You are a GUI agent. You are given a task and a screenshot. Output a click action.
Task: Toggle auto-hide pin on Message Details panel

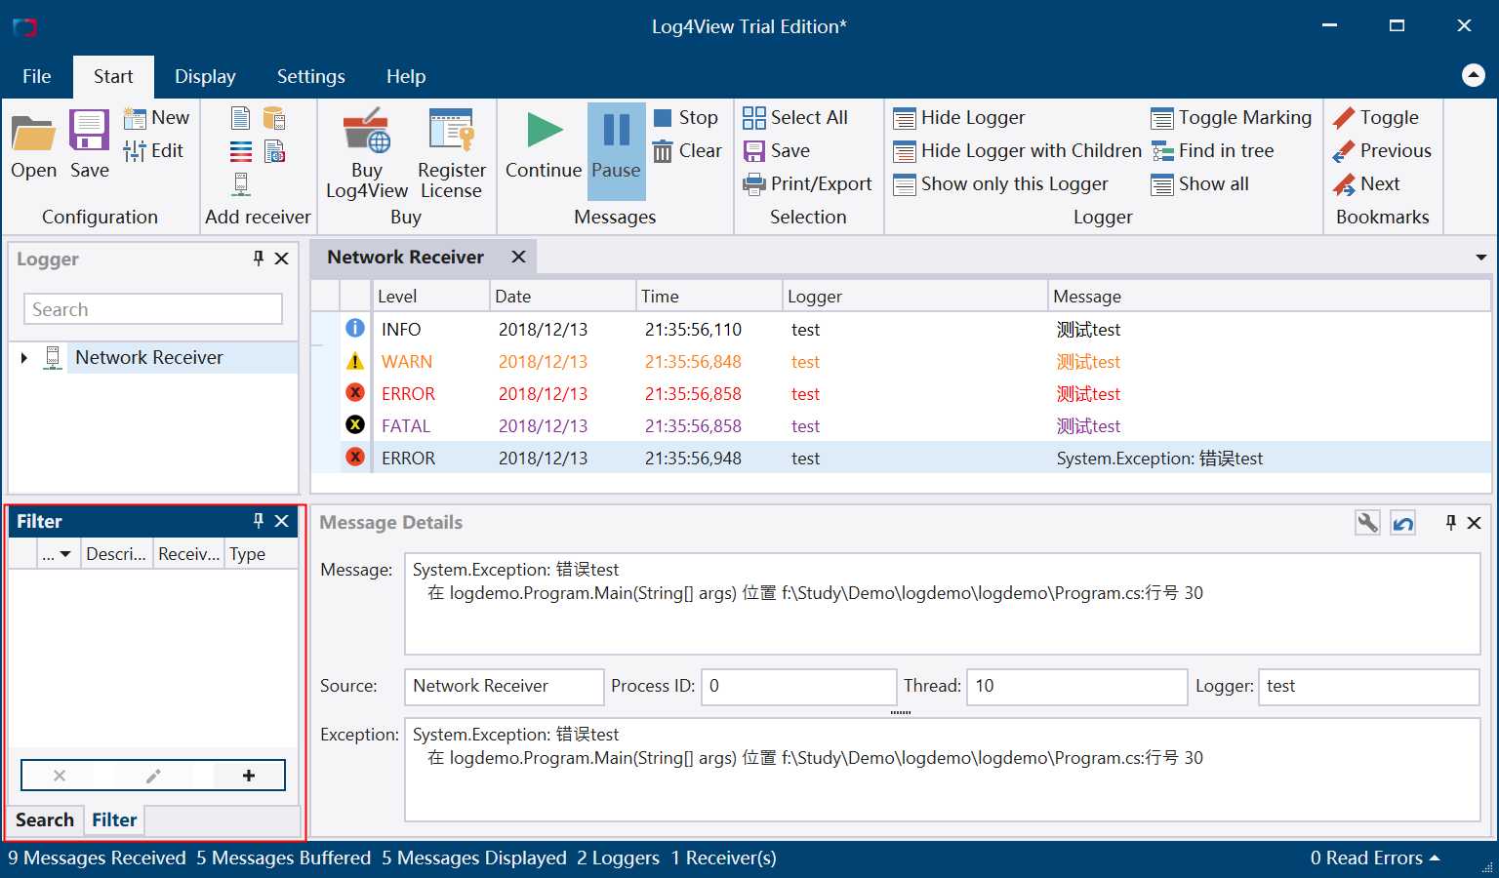pyautogui.click(x=1451, y=523)
